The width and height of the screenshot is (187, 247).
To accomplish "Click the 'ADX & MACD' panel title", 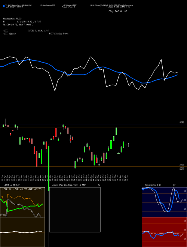I will [12, 185].
